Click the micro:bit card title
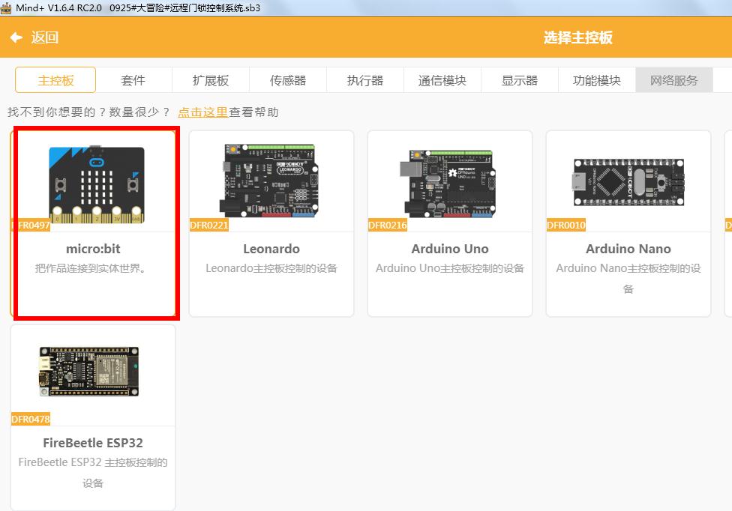The width and height of the screenshot is (732, 511). pos(93,249)
